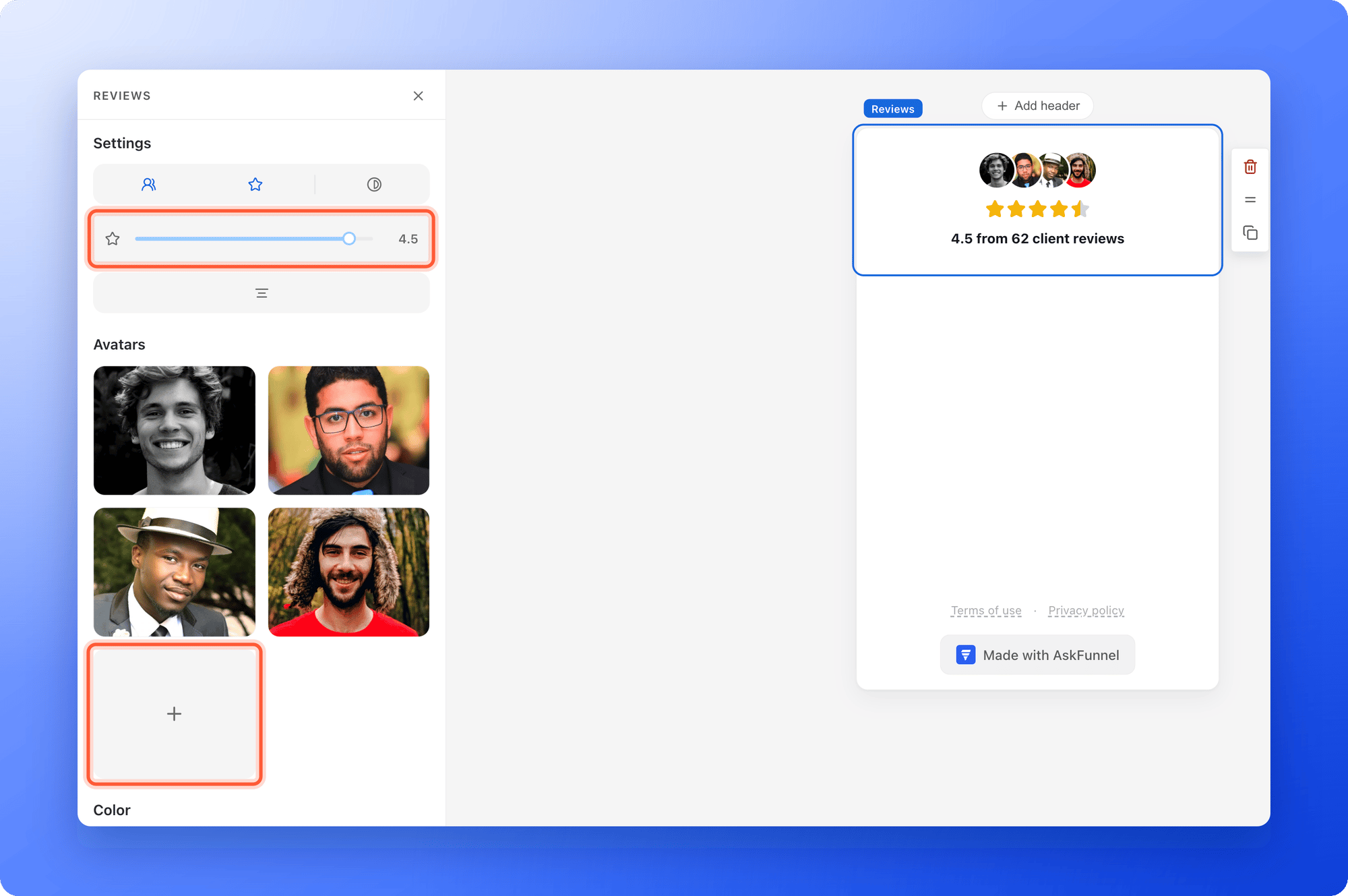
Task: Click the Made with AskFunnel badge
Action: tap(1037, 655)
